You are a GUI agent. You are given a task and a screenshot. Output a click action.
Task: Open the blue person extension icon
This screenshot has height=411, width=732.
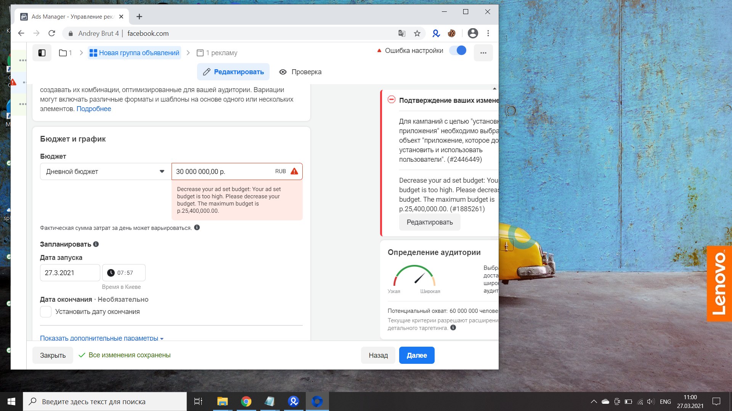click(x=436, y=33)
